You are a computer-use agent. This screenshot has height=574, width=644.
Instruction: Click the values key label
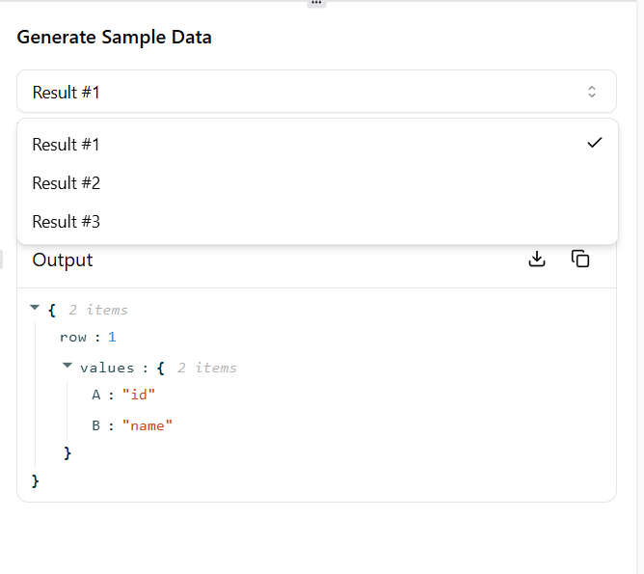coord(107,368)
